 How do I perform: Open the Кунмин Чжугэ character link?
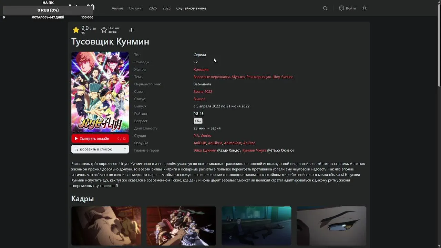click(x=254, y=150)
